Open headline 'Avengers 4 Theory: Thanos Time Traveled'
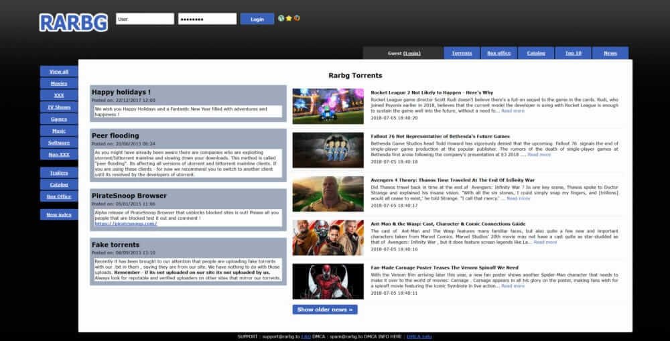670x341 pixels. [452, 180]
